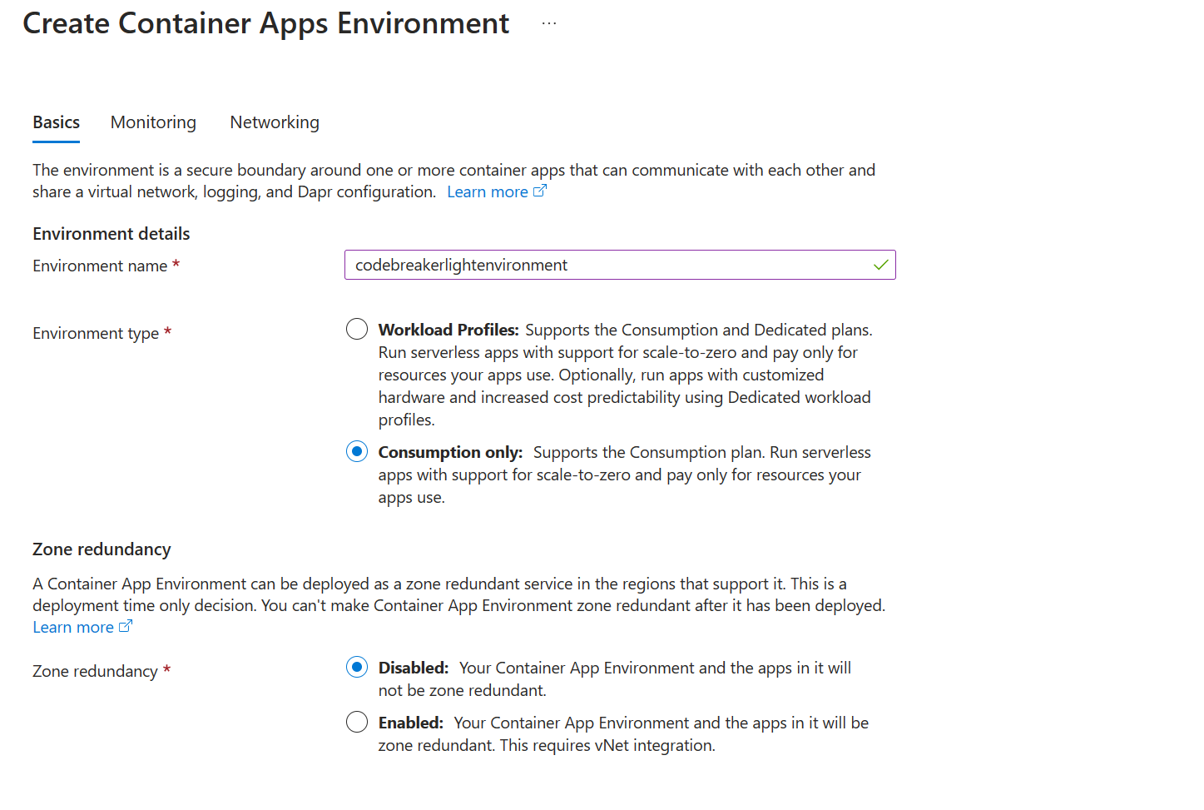Click external link icon beside Zone redundancy Learn more
Screen dimensions: 1204x810
coord(126,625)
